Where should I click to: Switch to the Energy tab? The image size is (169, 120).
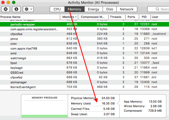pyautogui.click(x=94, y=9)
